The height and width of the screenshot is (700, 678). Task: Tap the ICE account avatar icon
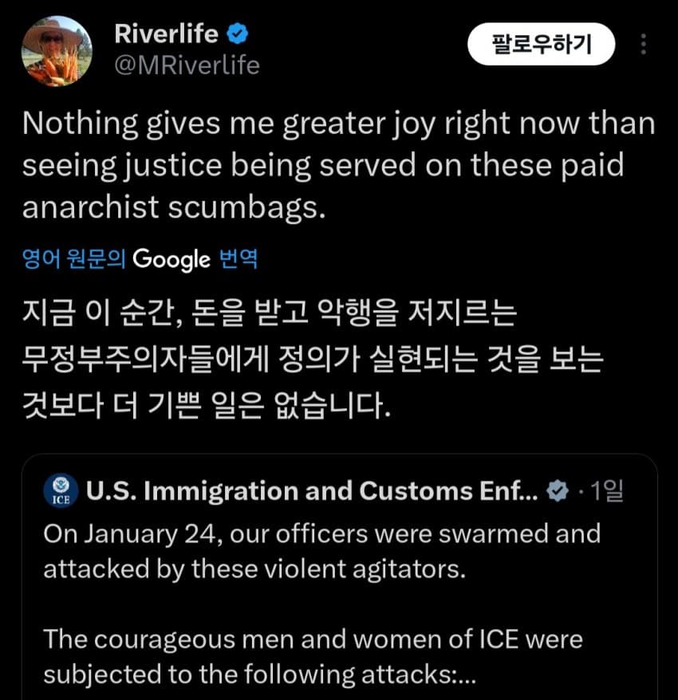pos(61,491)
